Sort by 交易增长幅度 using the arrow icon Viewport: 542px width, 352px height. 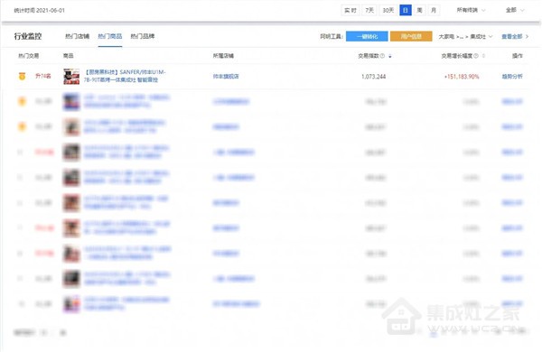[x=483, y=56]
